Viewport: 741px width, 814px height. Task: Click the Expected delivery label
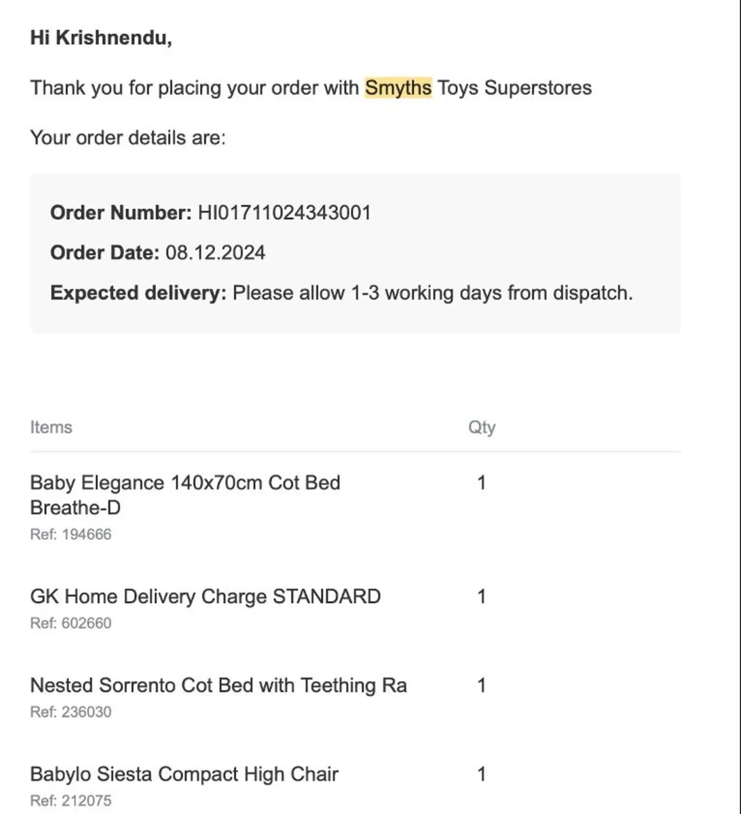(x=138, y=293)
